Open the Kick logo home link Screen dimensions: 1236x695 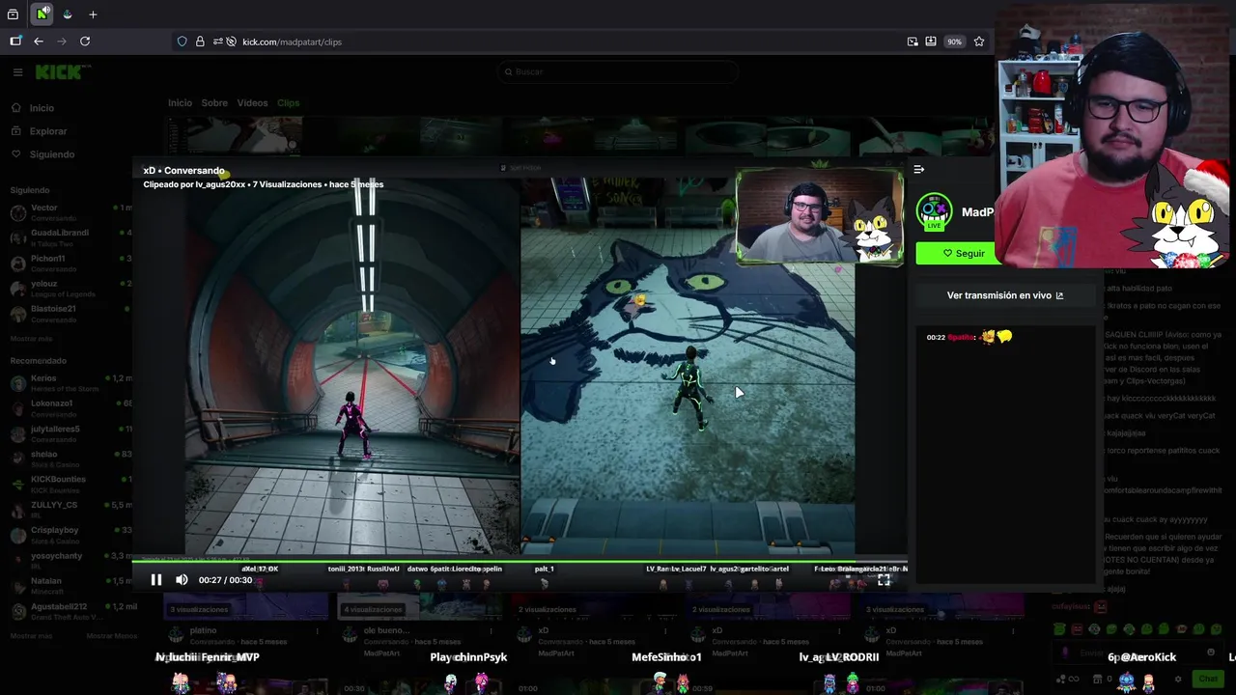pos(63,71)
